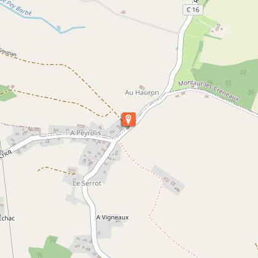Click the building near Au Hauron label
The height and width of the screenshot is (258, 258).
(142, 87)
